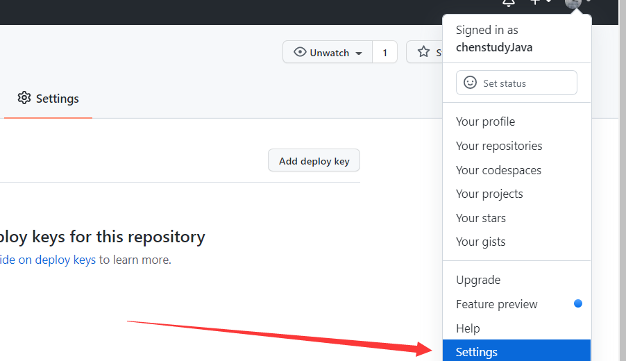Click the chenstudyJava username text
Image resolution: width=626 pixels, height=361 pixels.
[x=494, y=47]
